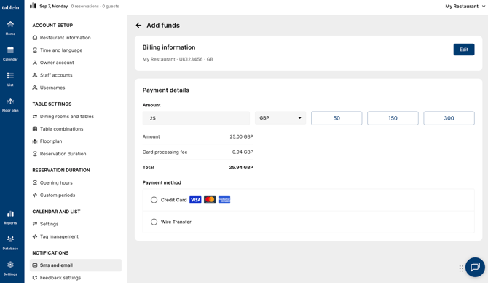488x283 pixels.
Task: Open the chat support bubble
Action: tap(475, 267)
